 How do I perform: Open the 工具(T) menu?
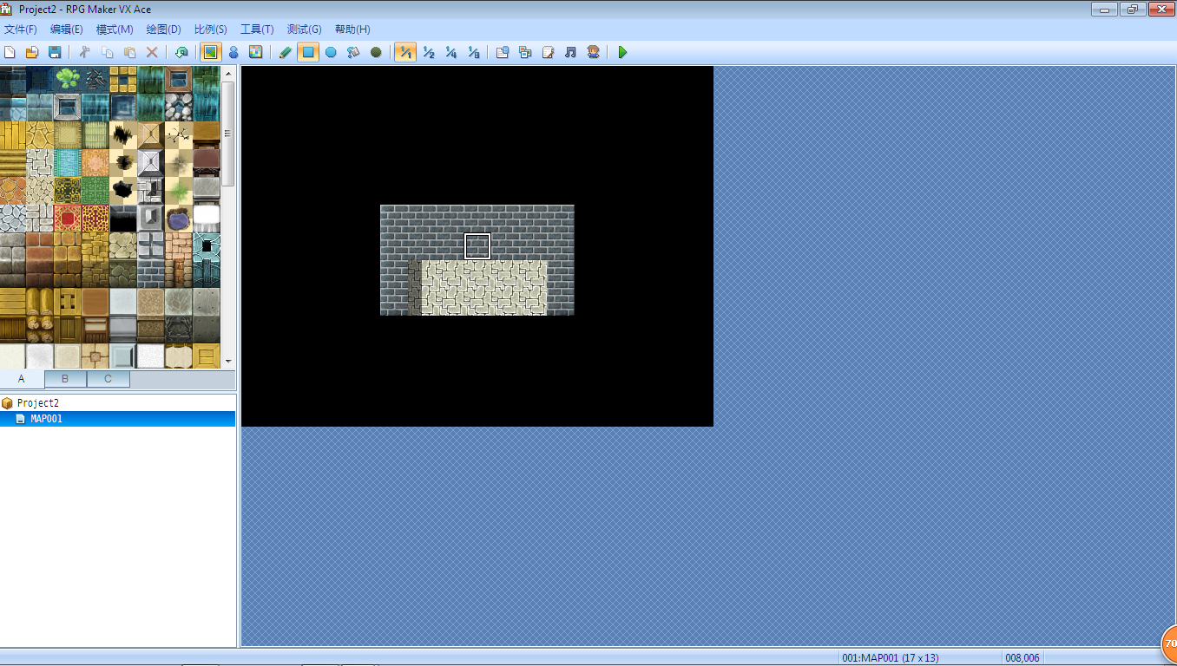click(x=257, y=29)
